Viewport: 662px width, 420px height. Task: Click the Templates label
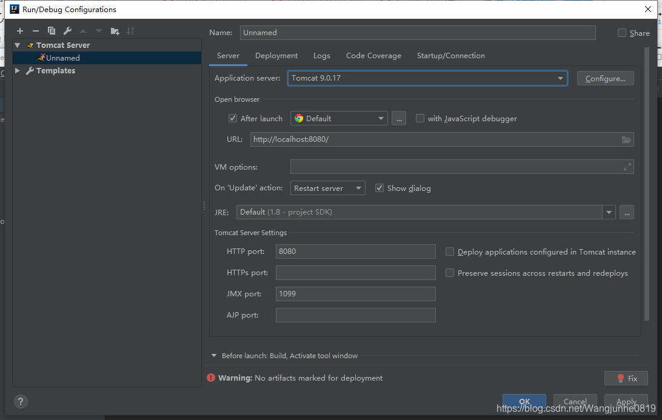tap(56, 70)
